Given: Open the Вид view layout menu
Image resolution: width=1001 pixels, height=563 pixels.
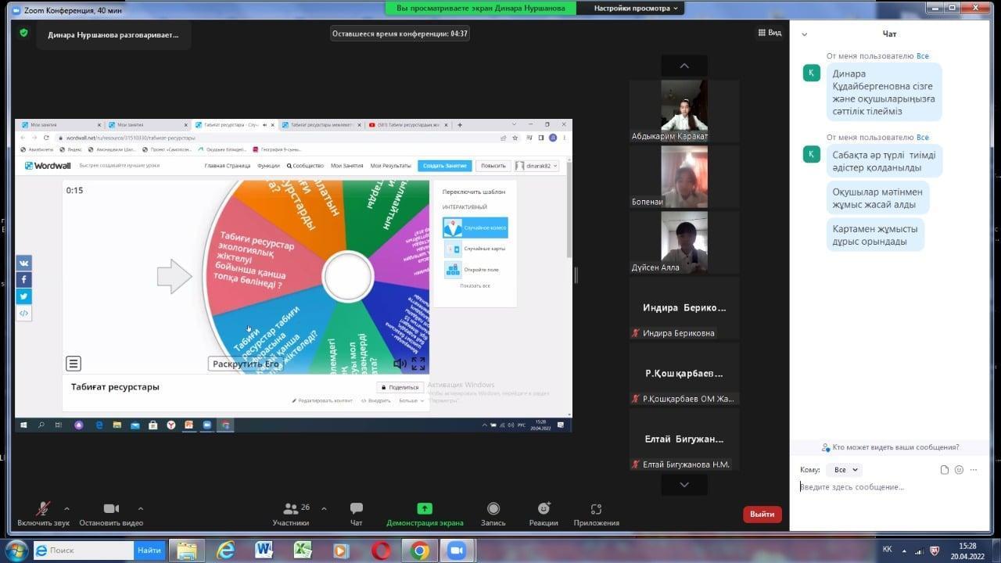Looking at the screenshot, I should click(770, 33).
